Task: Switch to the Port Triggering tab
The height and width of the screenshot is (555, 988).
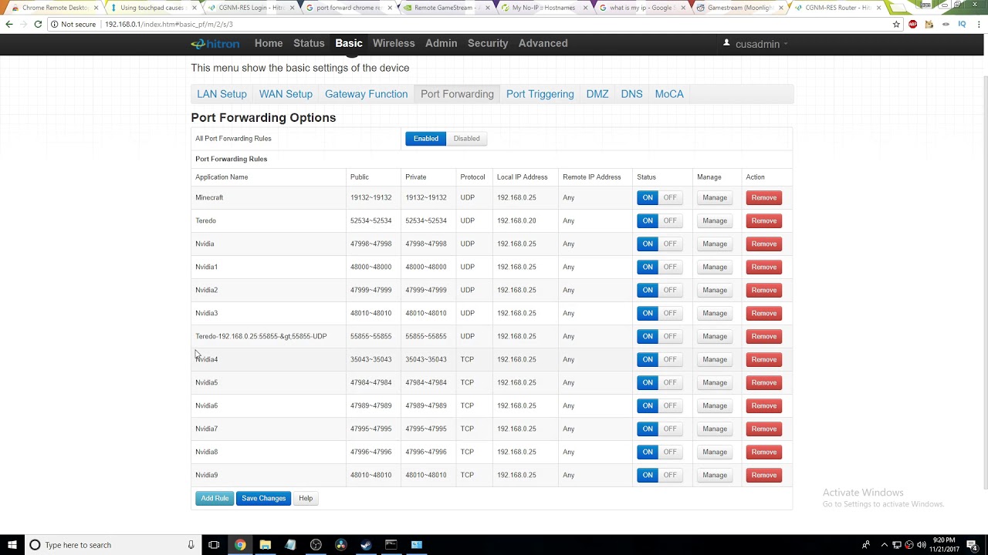Action: coord(540,94)
